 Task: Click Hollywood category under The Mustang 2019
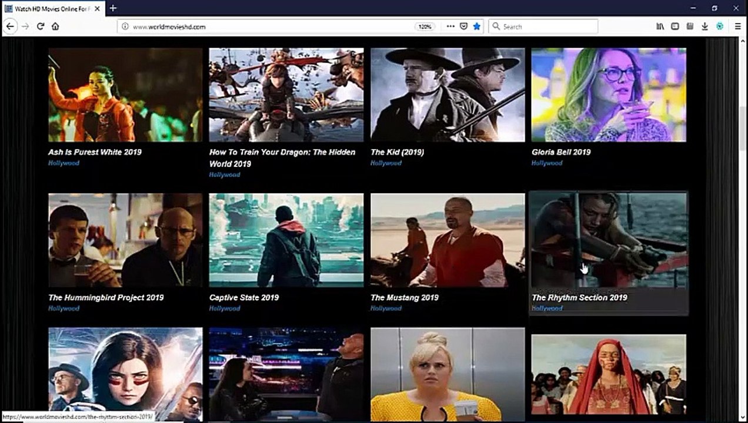pos(386,308)
